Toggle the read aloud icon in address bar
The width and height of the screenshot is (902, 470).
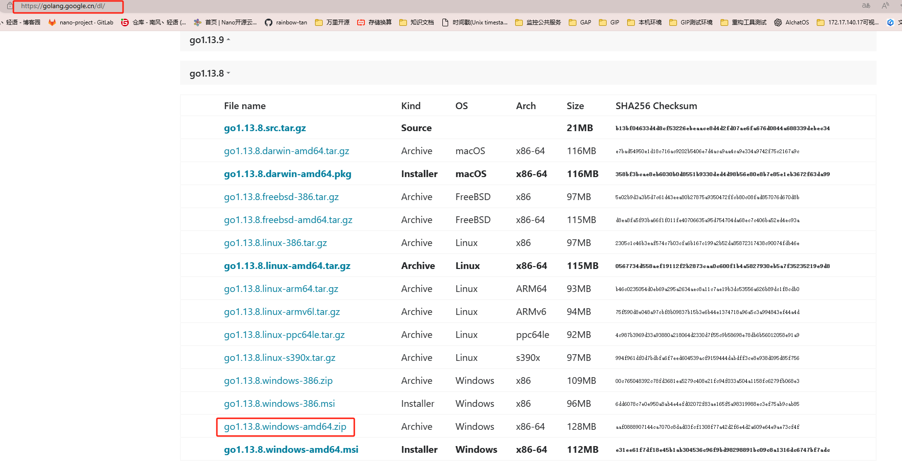pos(885,6)
